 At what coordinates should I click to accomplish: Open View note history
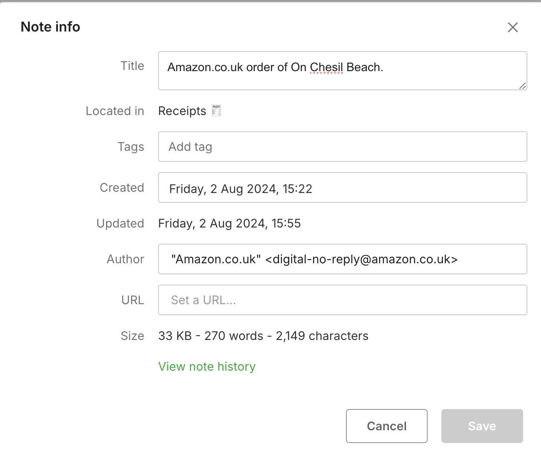click(x=207, y=366)
